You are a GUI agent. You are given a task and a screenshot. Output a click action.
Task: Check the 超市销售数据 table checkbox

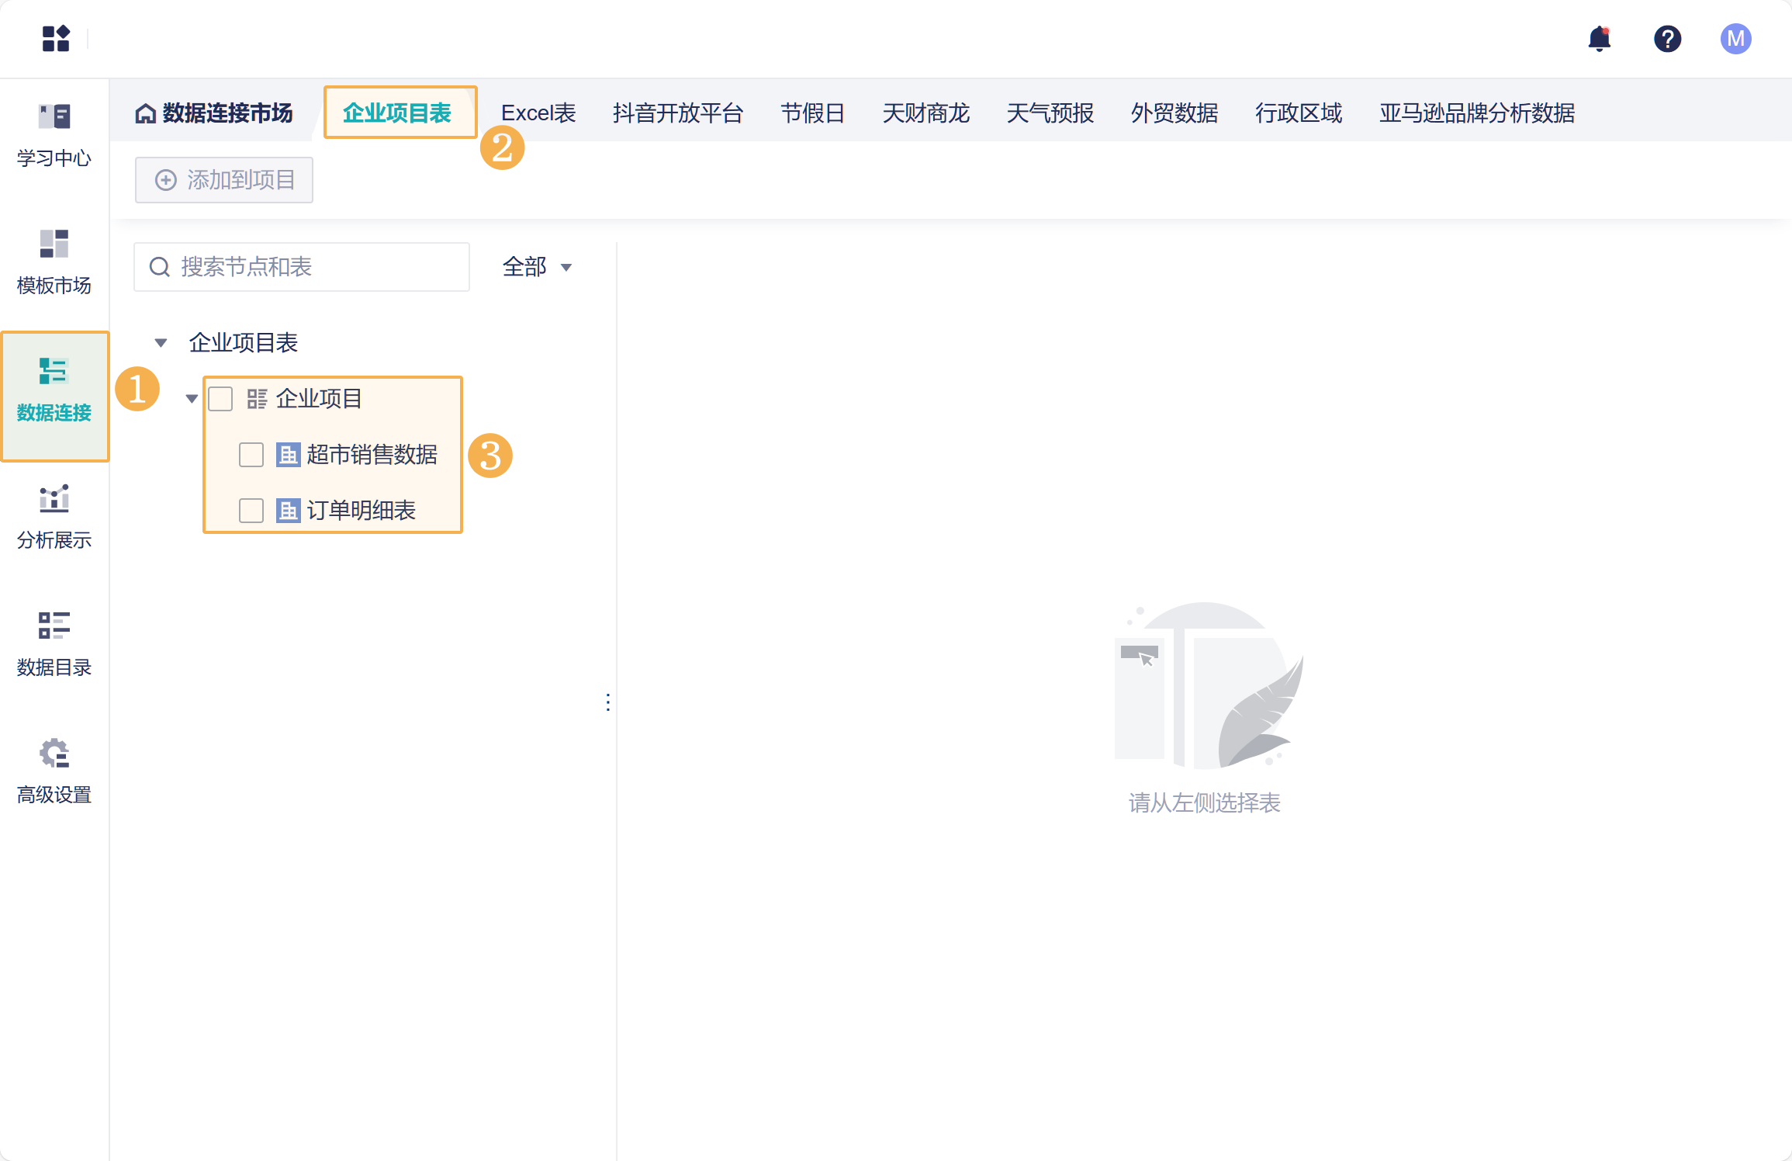click(x=251, y=455)
